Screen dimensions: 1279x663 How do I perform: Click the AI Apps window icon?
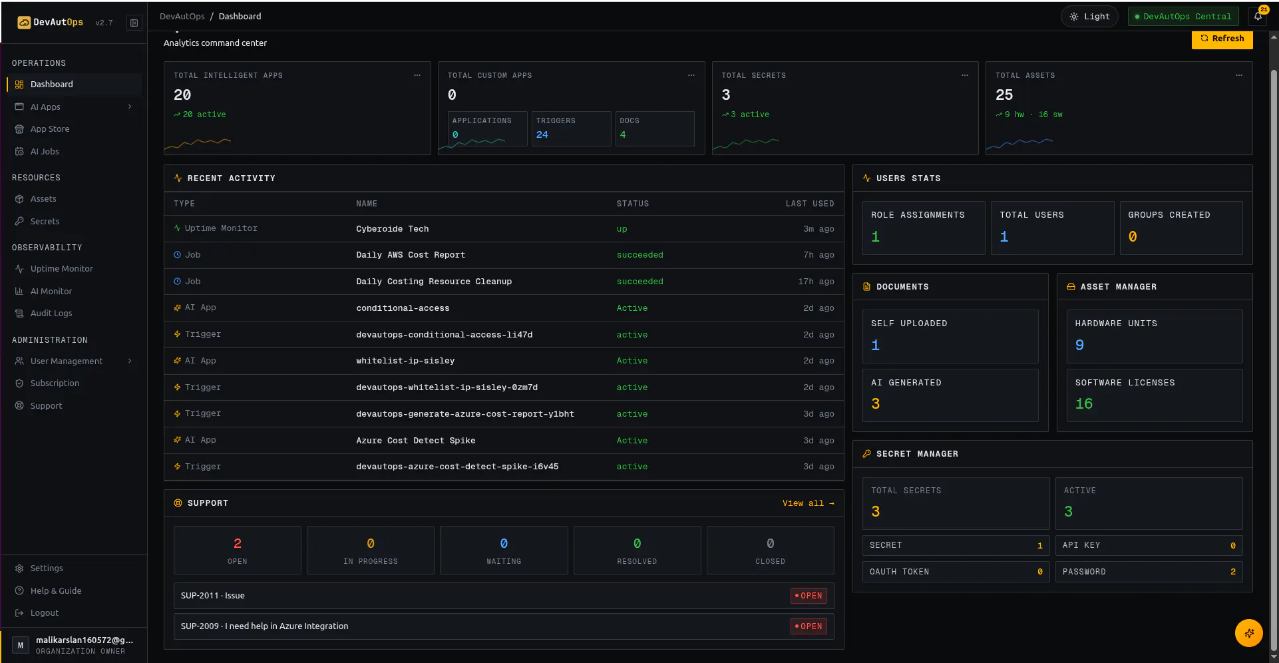coord(19,107)
